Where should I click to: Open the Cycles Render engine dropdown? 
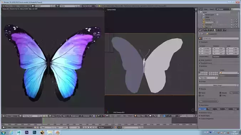(89, 6)
